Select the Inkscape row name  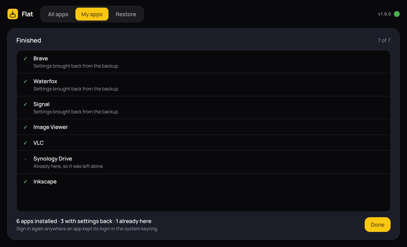click(x=45, y=182)
